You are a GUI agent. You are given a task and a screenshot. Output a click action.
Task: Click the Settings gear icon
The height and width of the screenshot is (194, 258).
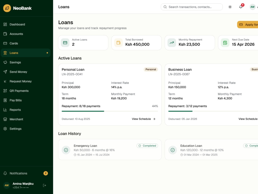[x=5, y=129]
